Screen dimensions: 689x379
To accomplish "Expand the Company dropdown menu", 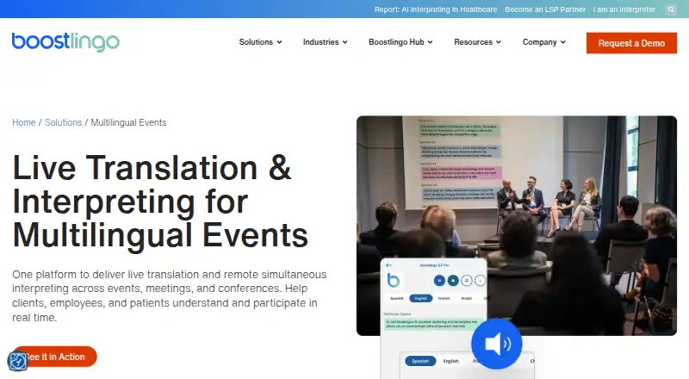I will tap(544, 42).
